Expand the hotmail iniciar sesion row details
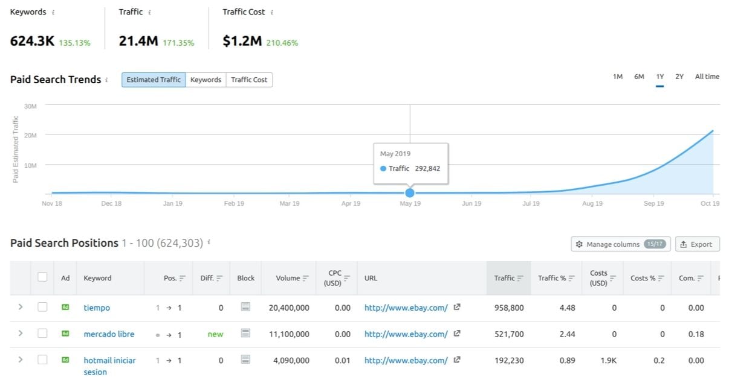This screenshot has width=729, height=383. 21,359
